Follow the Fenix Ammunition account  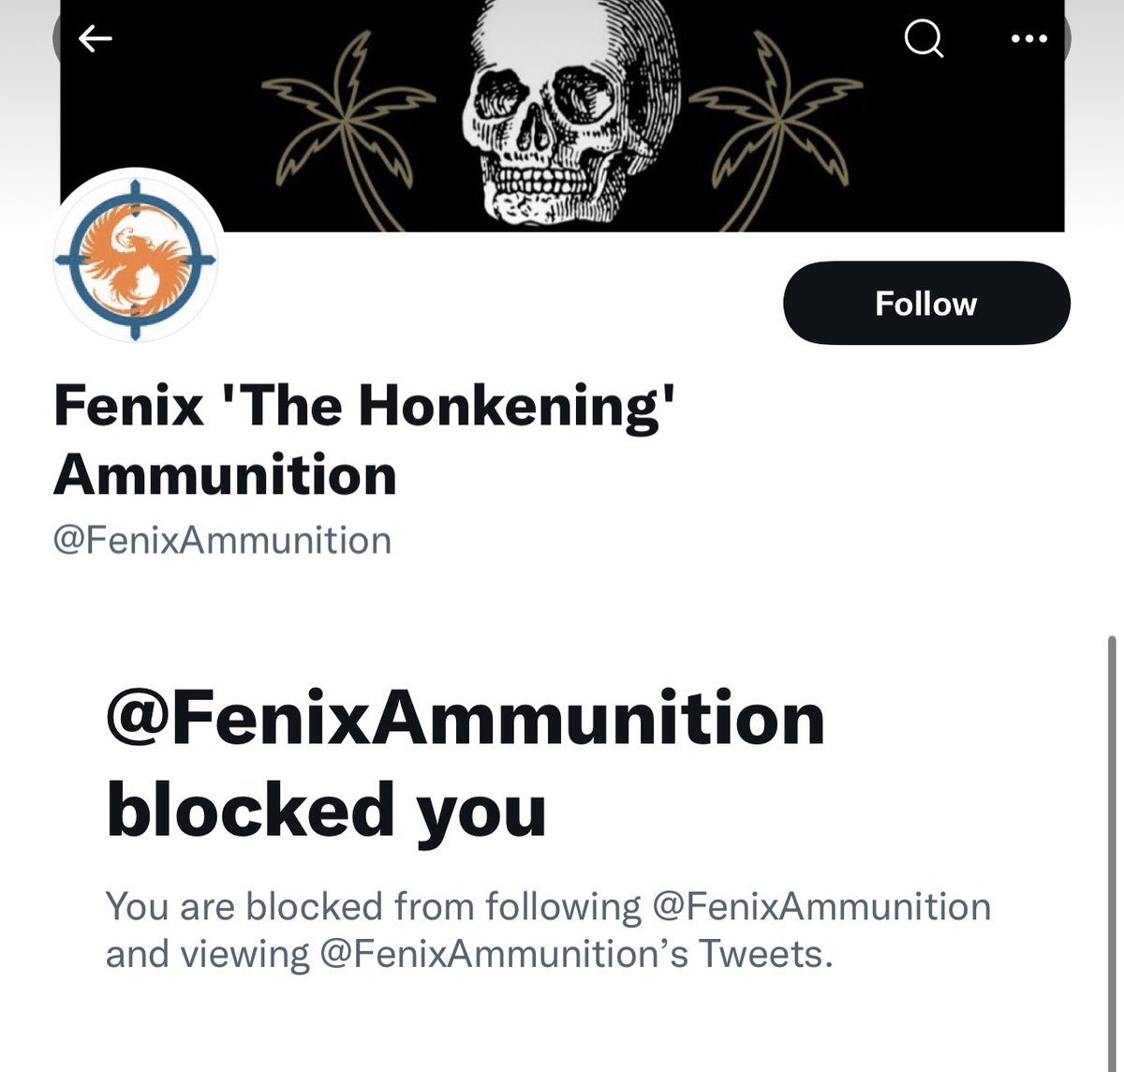pos(925,304)
